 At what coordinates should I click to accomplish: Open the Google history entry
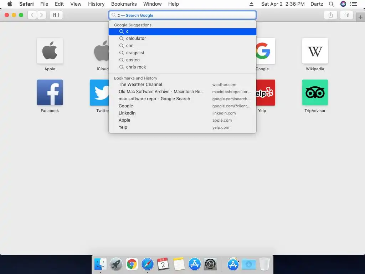(182, 106)
